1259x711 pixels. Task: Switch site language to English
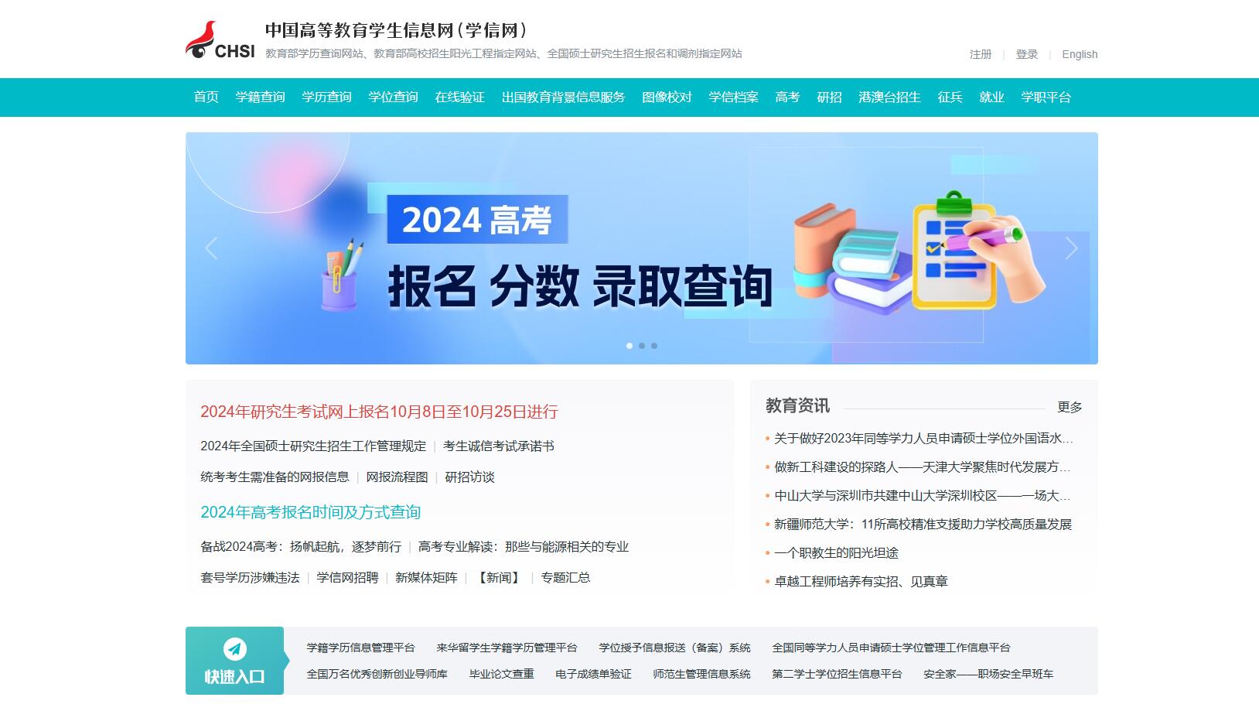pyautogui.click(x=1080, y=54)
